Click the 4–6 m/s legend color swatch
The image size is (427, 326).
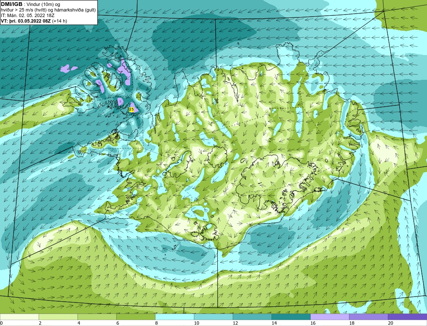coord(97,317)
